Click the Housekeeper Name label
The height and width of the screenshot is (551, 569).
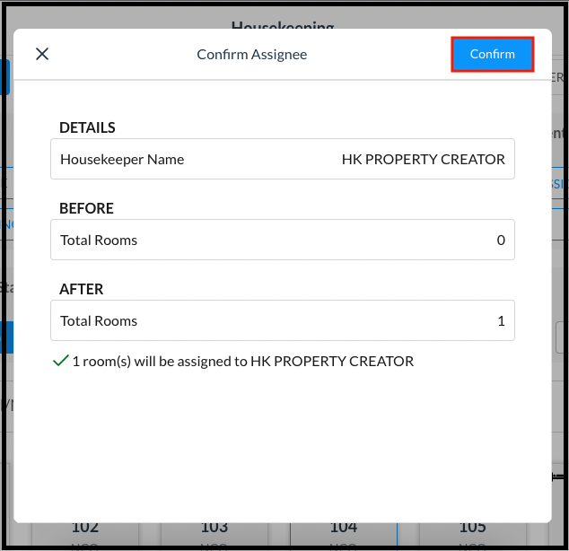coord(122,159)
